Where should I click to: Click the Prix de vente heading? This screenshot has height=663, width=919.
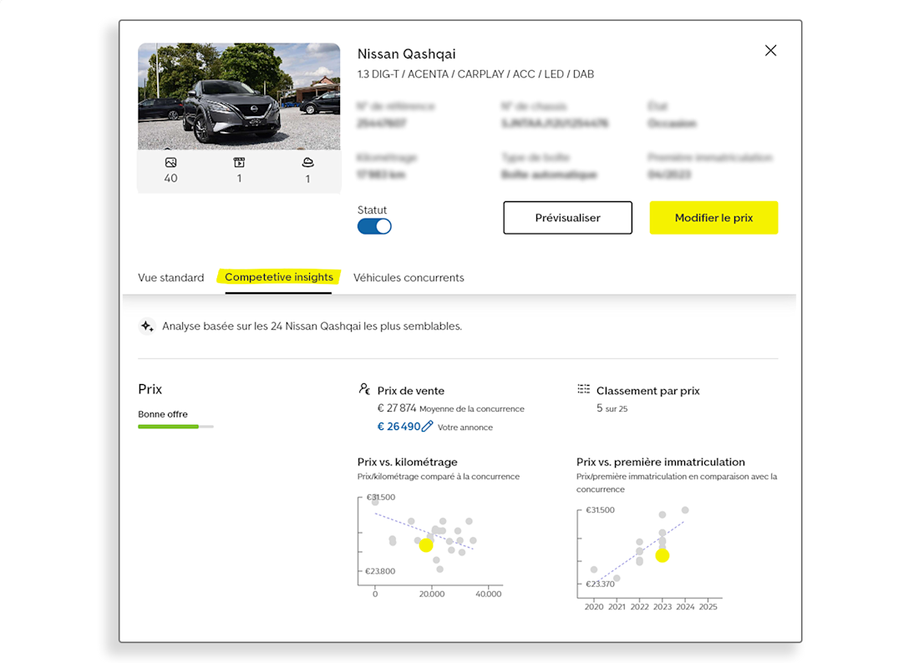[411, 391]
